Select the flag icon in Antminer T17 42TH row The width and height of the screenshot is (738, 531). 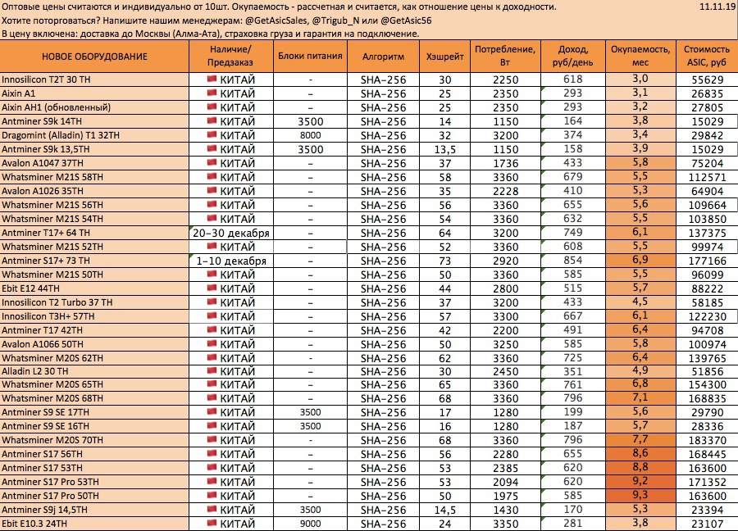tap(212, 329)
